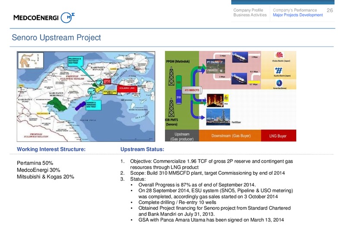Click the Obtained Project financing for Senoro bullet
The width and height of the screenshot is (345, 239).
[x=214, y=211]
